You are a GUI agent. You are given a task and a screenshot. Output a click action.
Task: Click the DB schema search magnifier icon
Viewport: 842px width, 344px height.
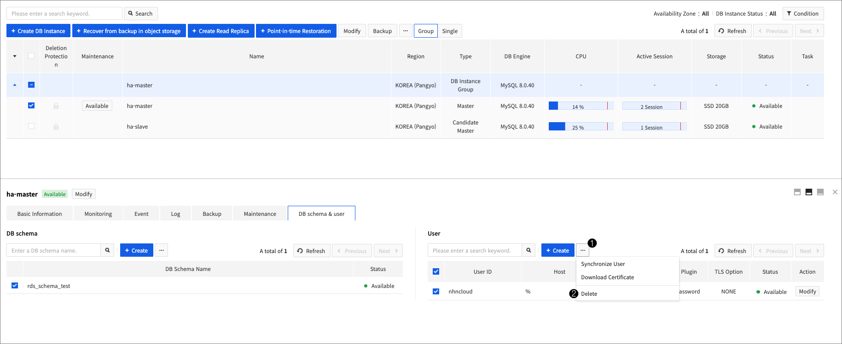pyautogui.click(x=107, y=250)
